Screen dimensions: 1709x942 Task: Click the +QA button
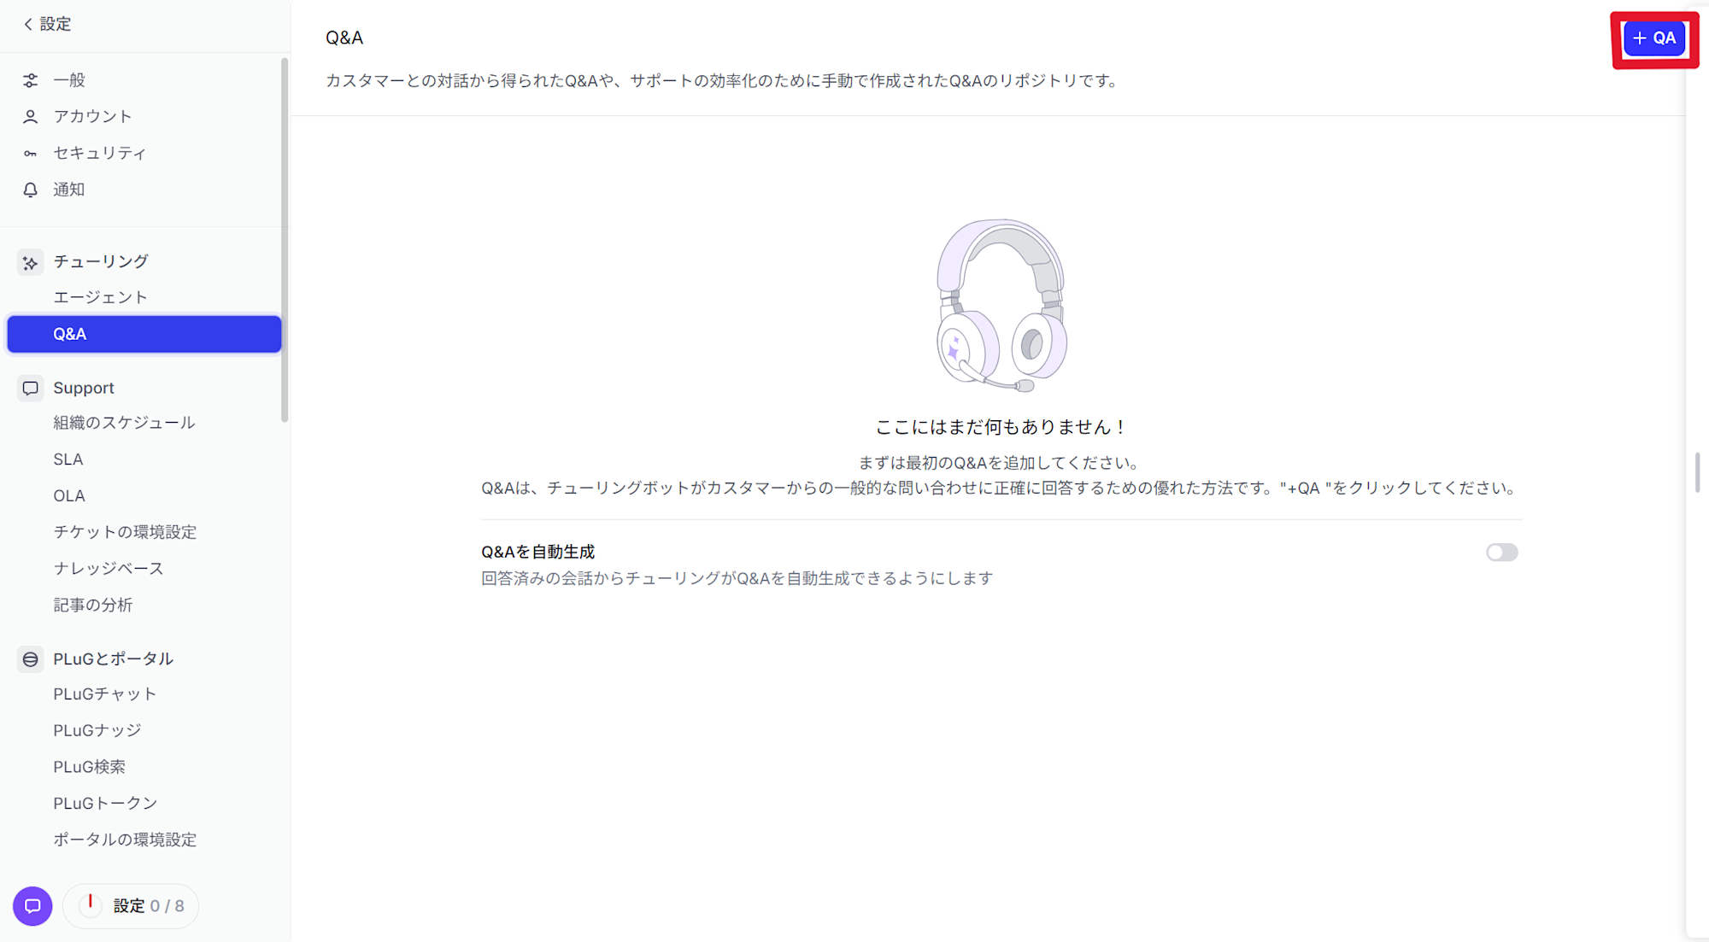pyautogui.click(x=1654, y=38)
